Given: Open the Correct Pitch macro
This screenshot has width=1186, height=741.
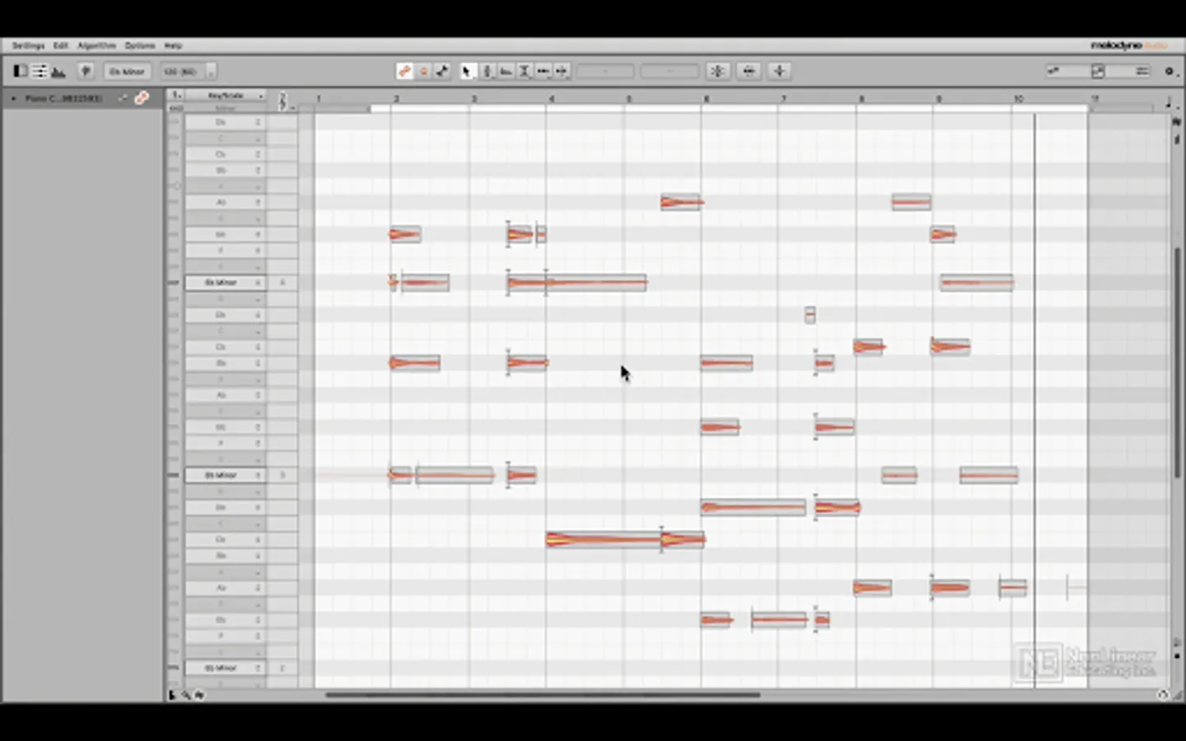Looking at the screenshot, I should (x=717, y=72).
